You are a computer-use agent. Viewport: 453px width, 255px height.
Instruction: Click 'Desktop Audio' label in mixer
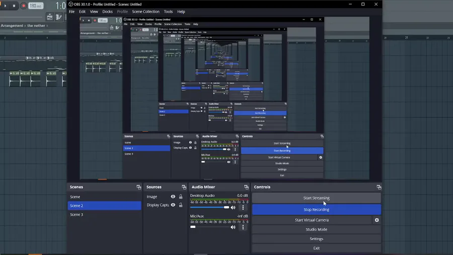(x=202, y=196)
